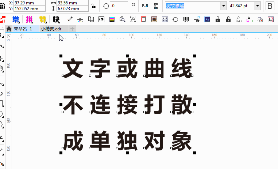Click the barcode generator icon
The height and width of the screenshot is (169, 278).
(x=186, y=19)
